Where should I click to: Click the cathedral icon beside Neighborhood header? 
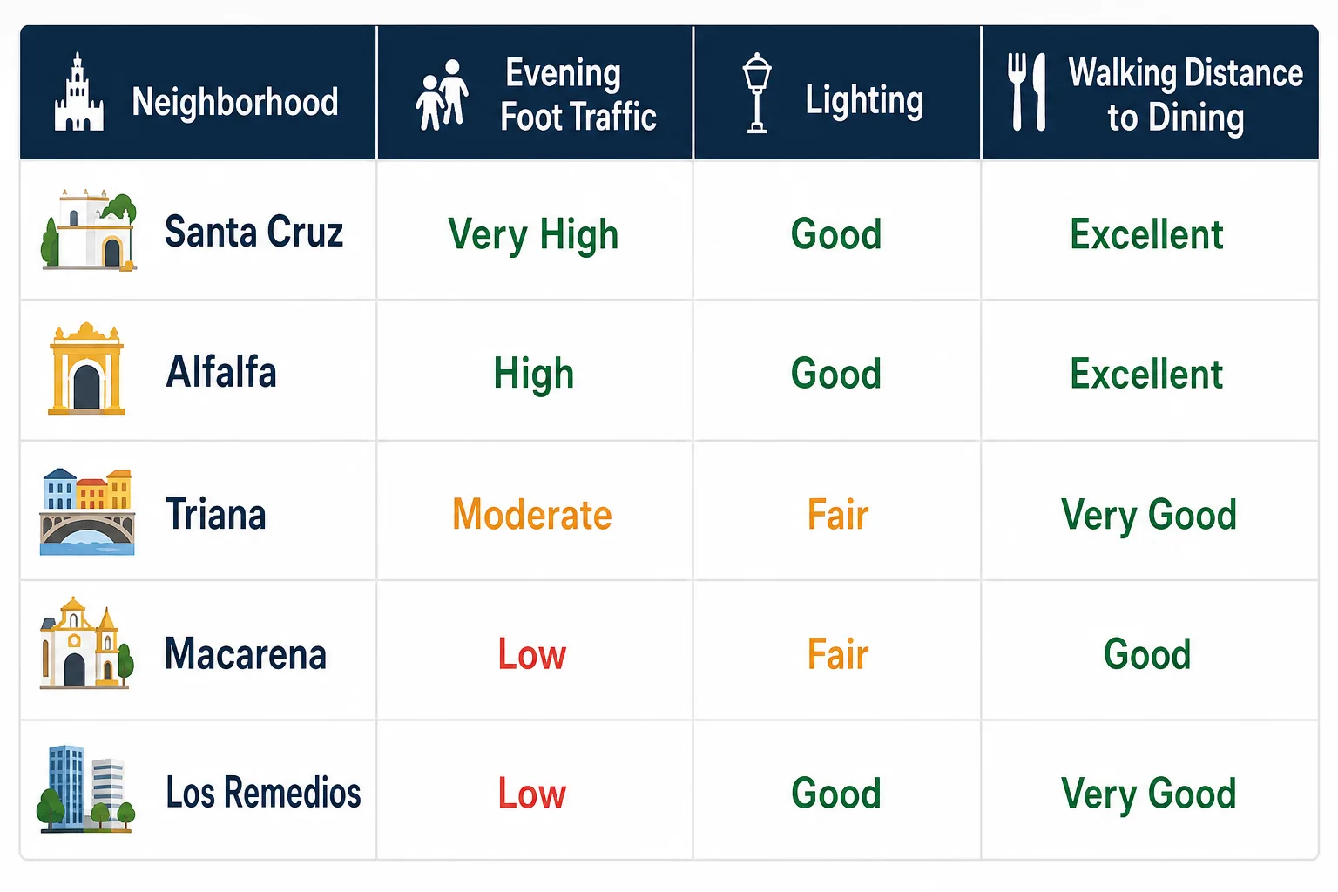click(x=79, y=92)
